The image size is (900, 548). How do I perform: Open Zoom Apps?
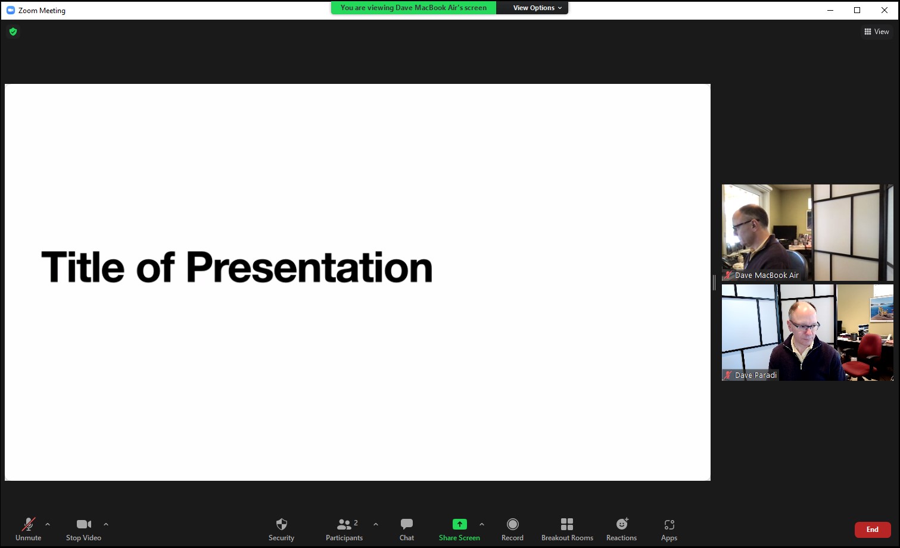[668, 529]
